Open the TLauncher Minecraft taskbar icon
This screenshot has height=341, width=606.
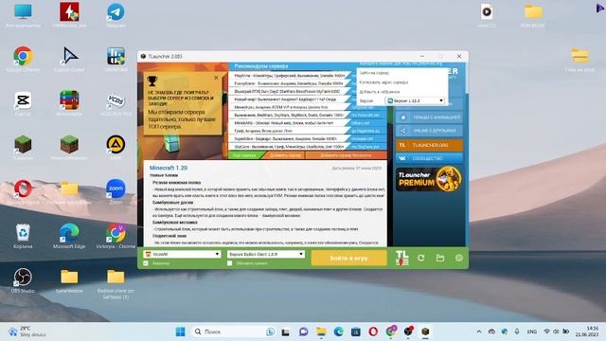[425, 332]
